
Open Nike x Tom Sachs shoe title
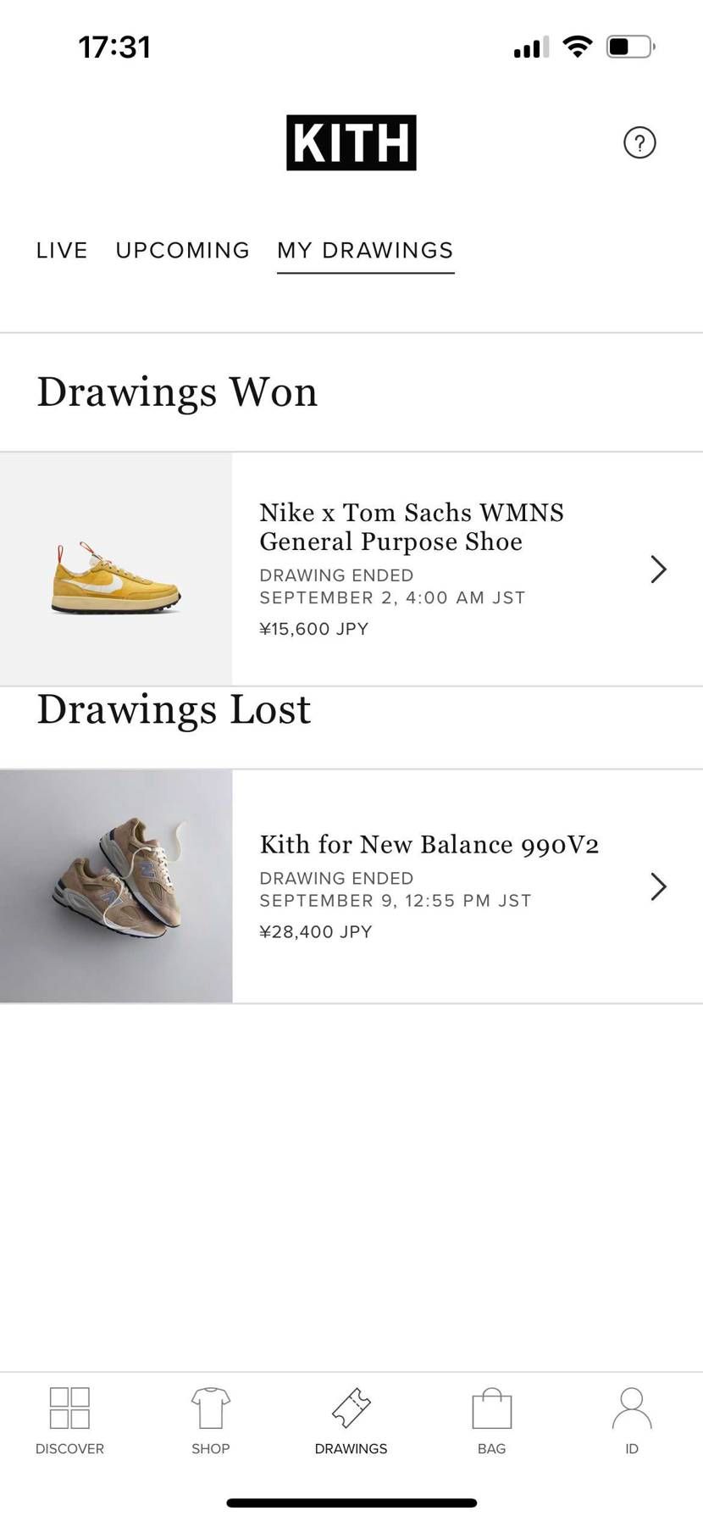[412, 526]
